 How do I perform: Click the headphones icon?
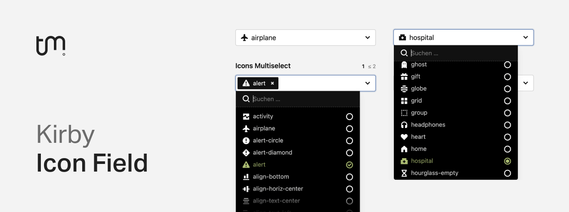404,125
